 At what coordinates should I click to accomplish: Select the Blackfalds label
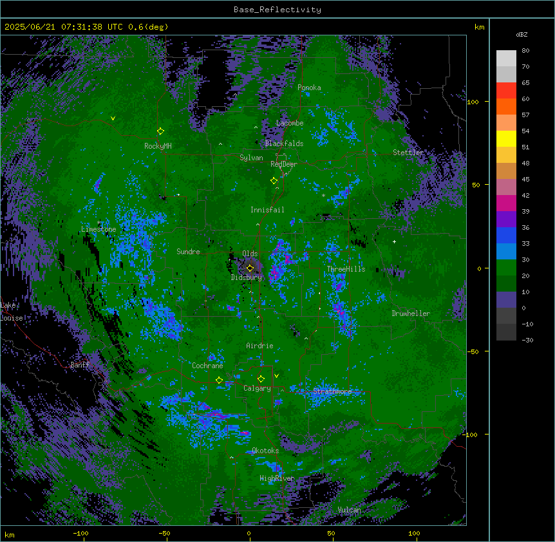[284, 144]
